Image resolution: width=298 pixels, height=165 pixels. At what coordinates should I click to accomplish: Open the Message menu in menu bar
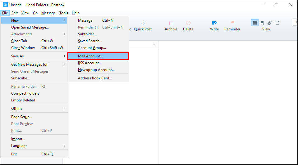pos(48,13)
